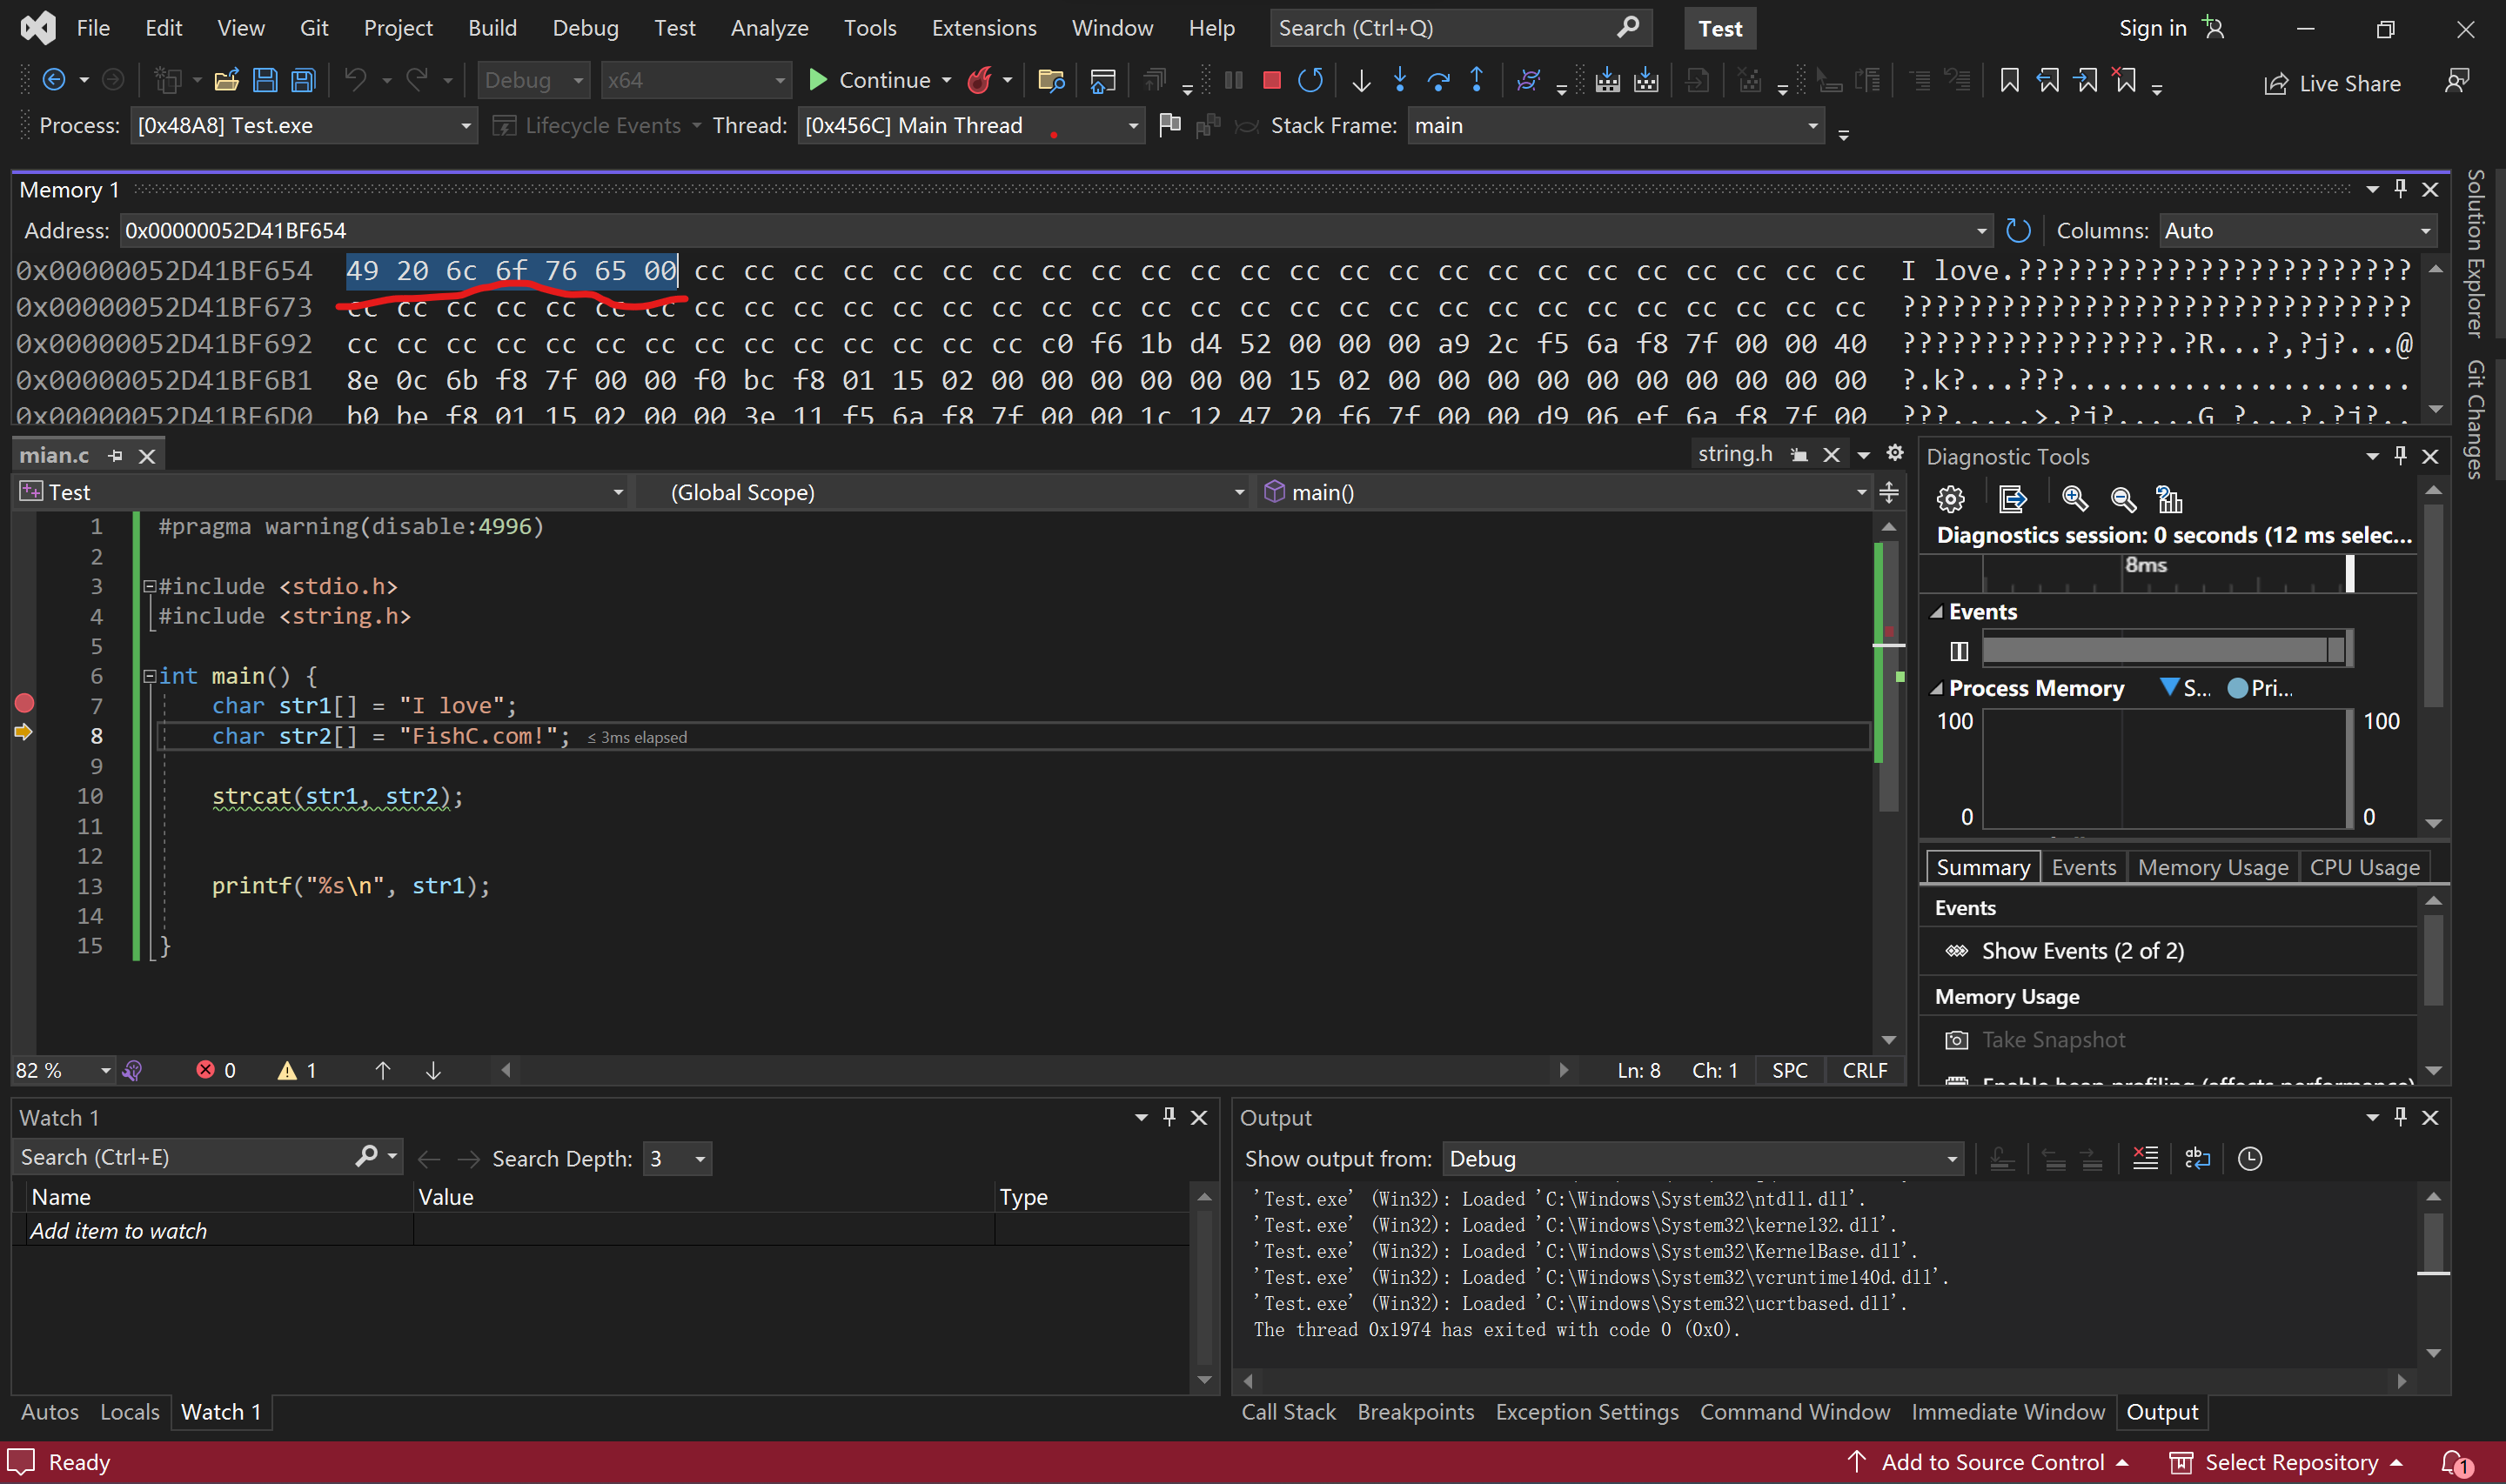Click Select Repository in status bar
2506x1484 pixels.
coord(2286,1463)
